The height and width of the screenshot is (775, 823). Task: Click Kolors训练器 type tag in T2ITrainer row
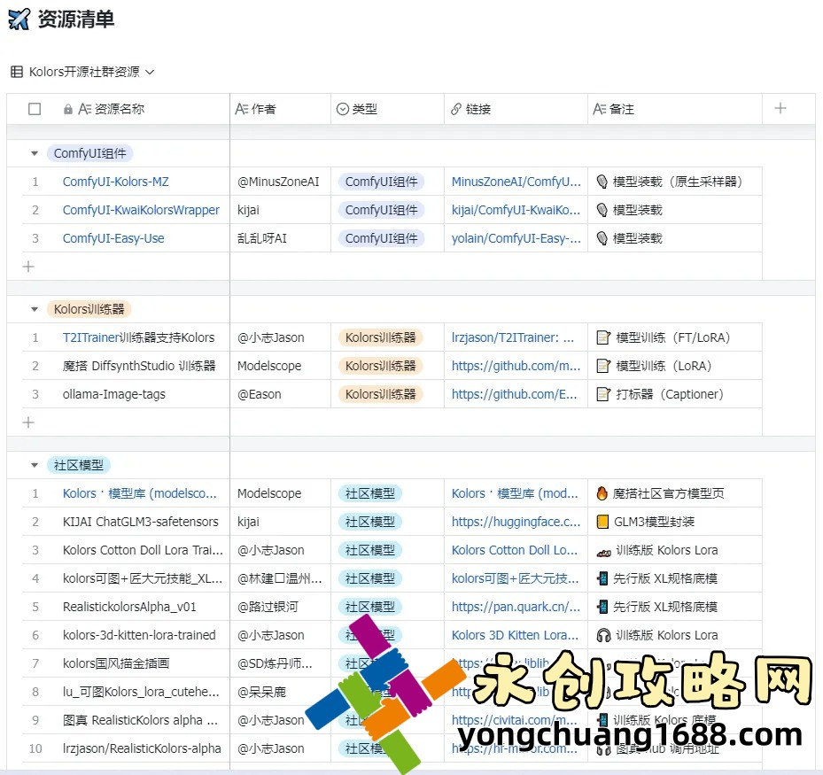(x=381, y=338)
